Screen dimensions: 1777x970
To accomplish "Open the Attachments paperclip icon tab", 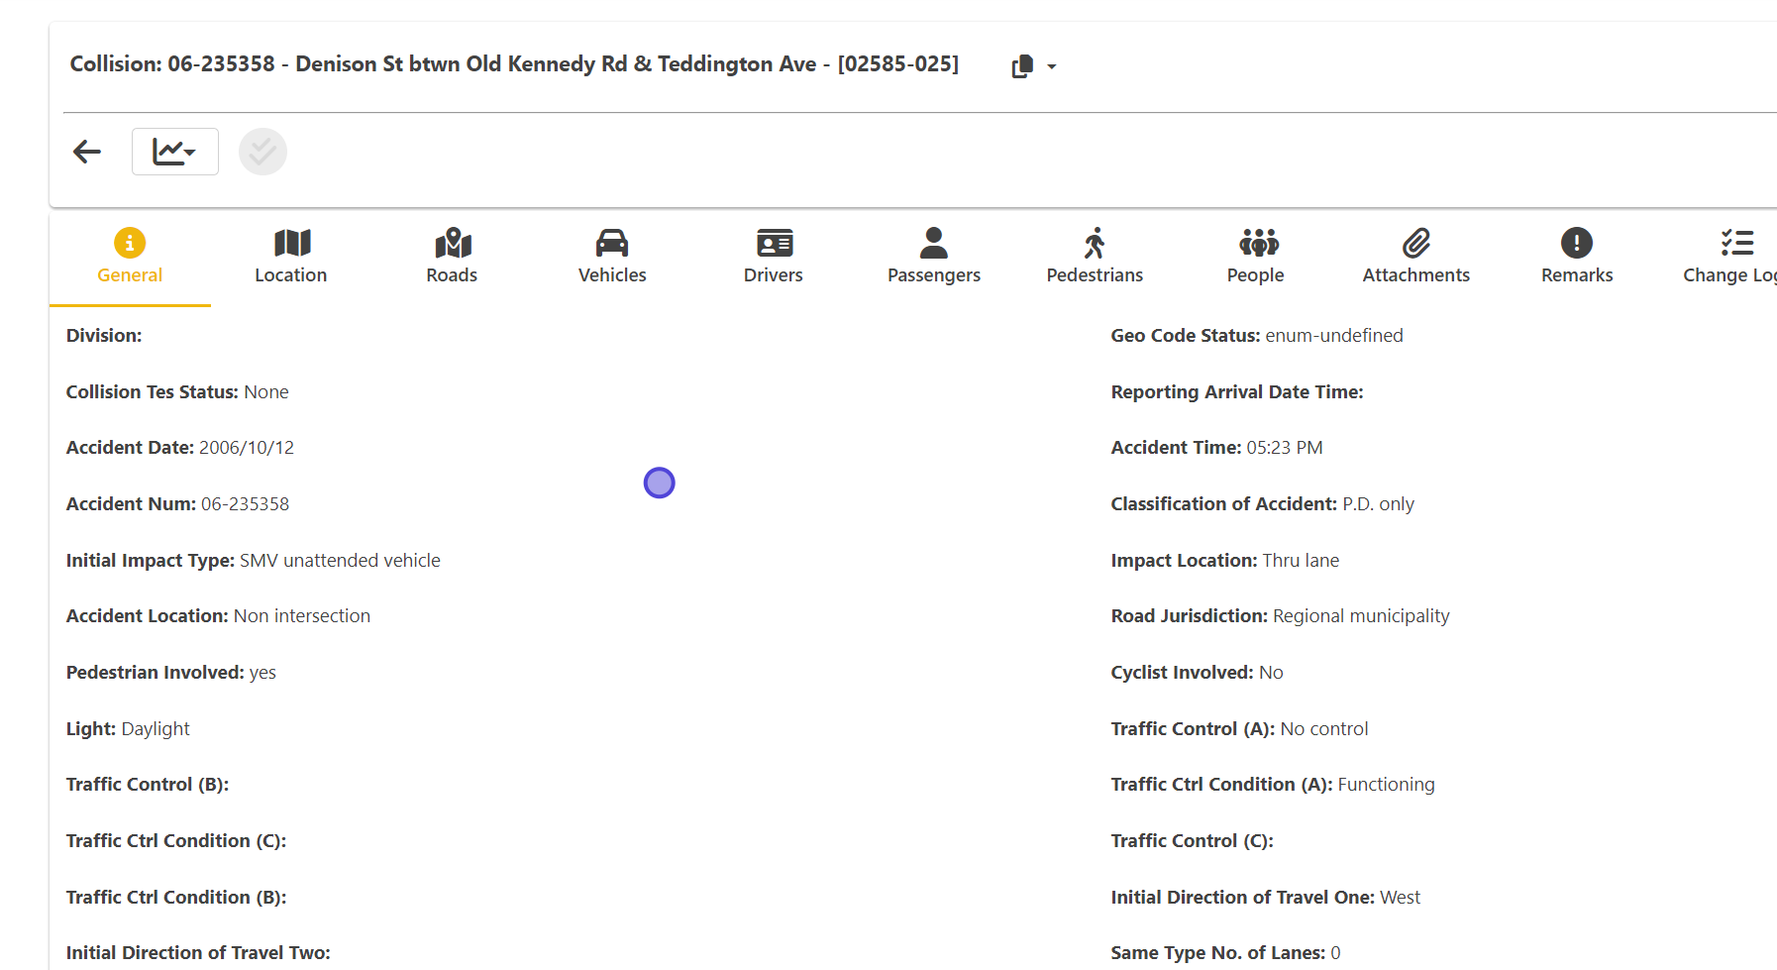I will point(1415,257).
